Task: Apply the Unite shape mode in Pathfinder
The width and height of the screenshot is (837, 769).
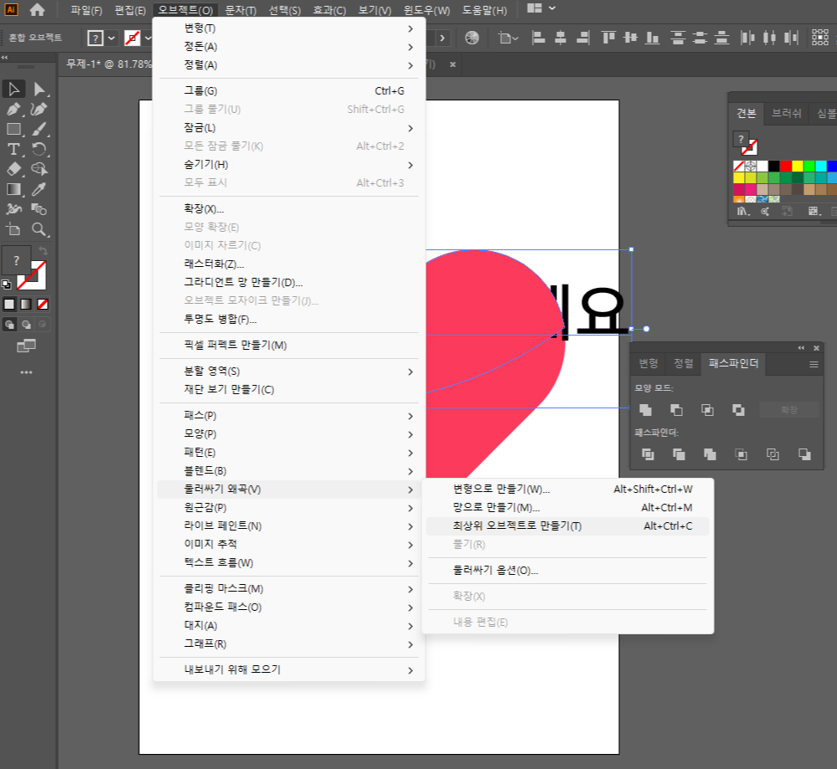Action: (x=647, y=411)
